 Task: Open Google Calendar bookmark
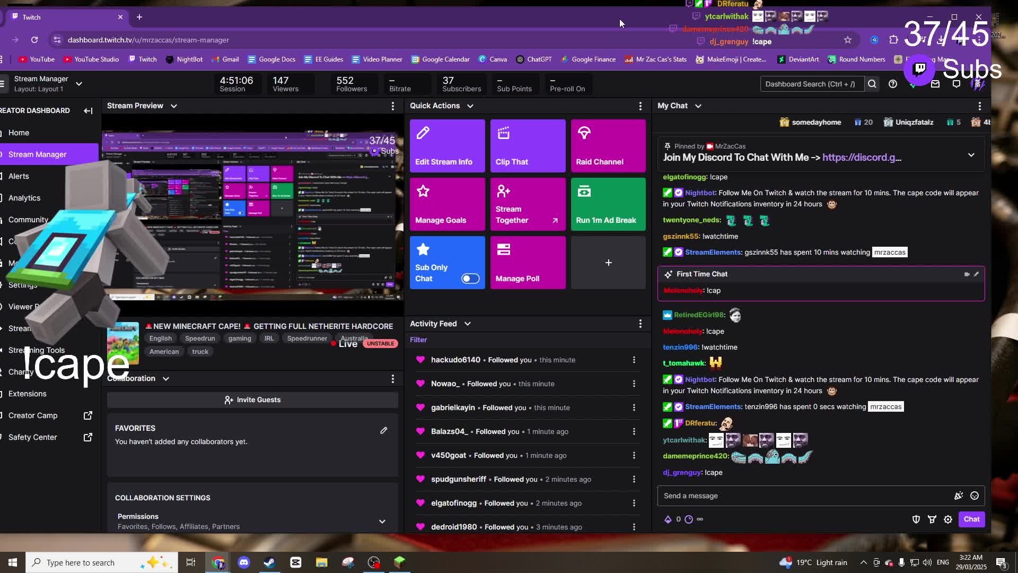(x=441, y=59)
